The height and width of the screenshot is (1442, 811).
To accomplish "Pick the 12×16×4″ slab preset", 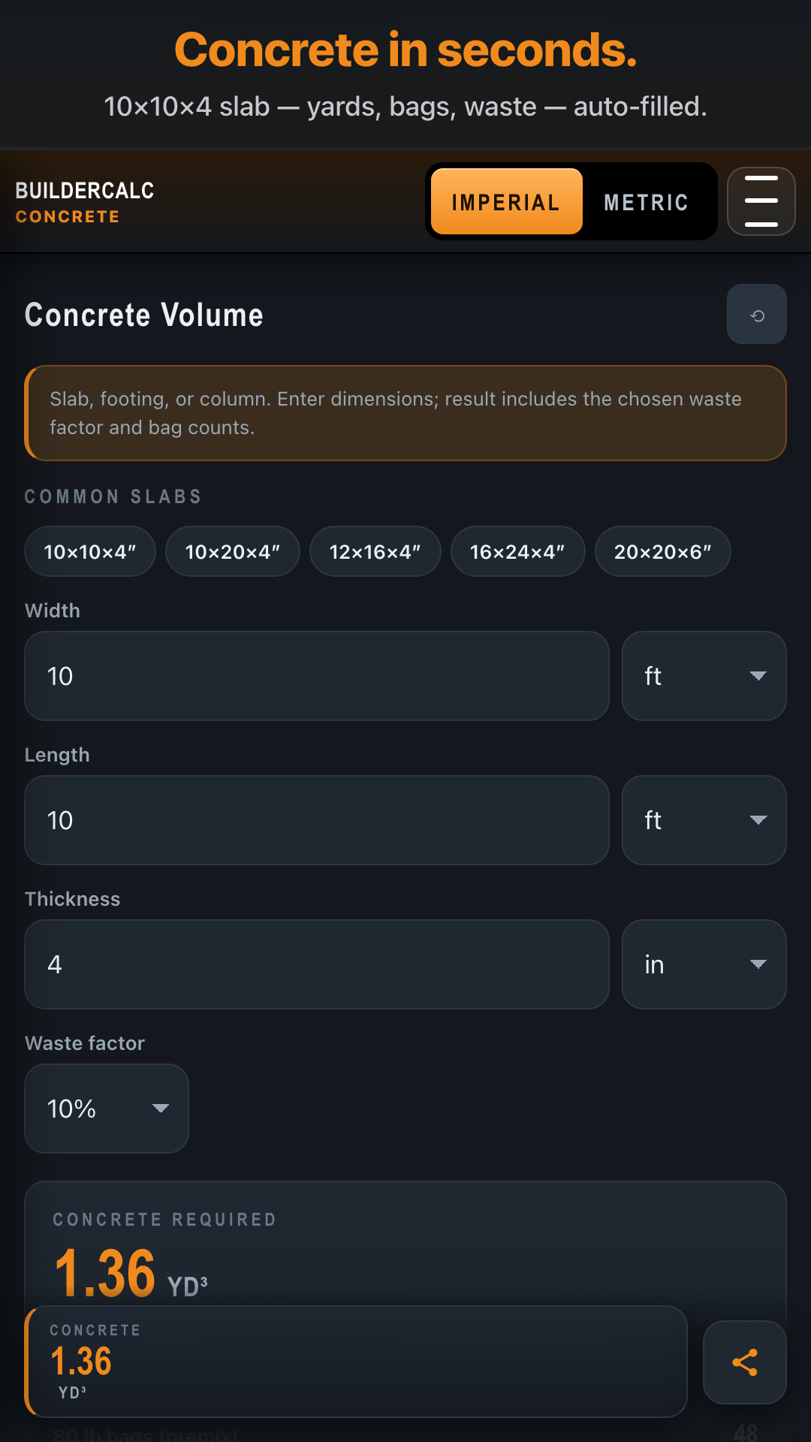I will point(375,552).
